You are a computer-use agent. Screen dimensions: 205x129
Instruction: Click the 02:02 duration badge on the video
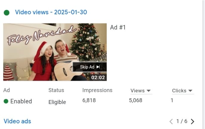[x=98, y=77]
